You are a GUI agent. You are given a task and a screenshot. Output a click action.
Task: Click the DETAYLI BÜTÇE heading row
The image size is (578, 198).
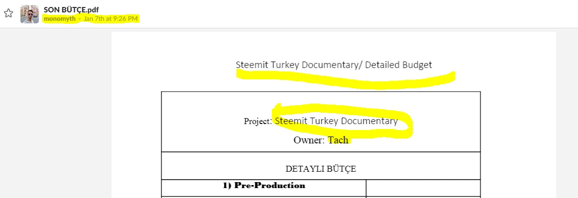coord(321,166)
